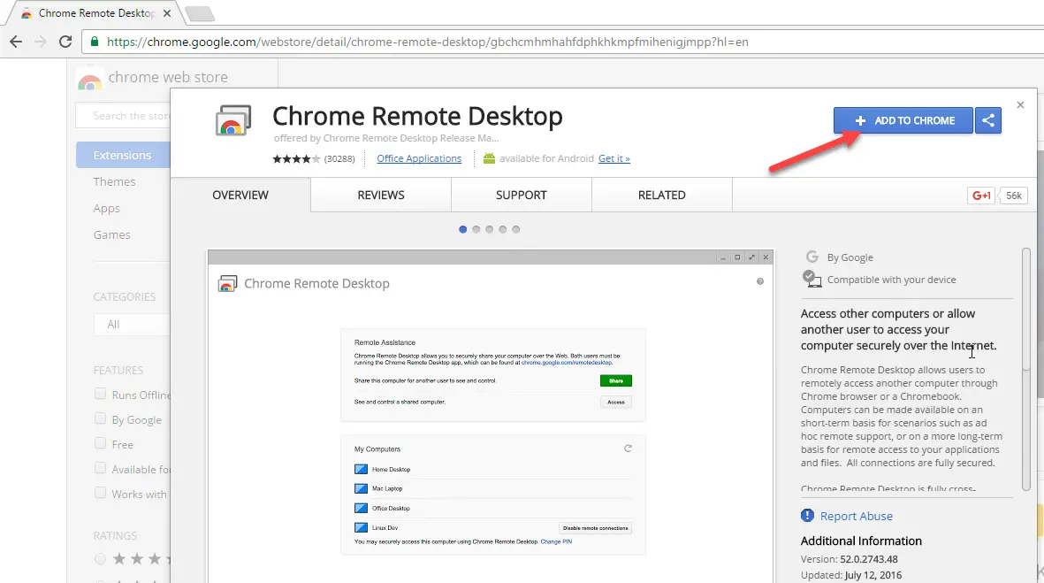This screenshot has width=1044, height=583.
Task: Click the extension screenshot preview image
Action: tap(491, 417)
